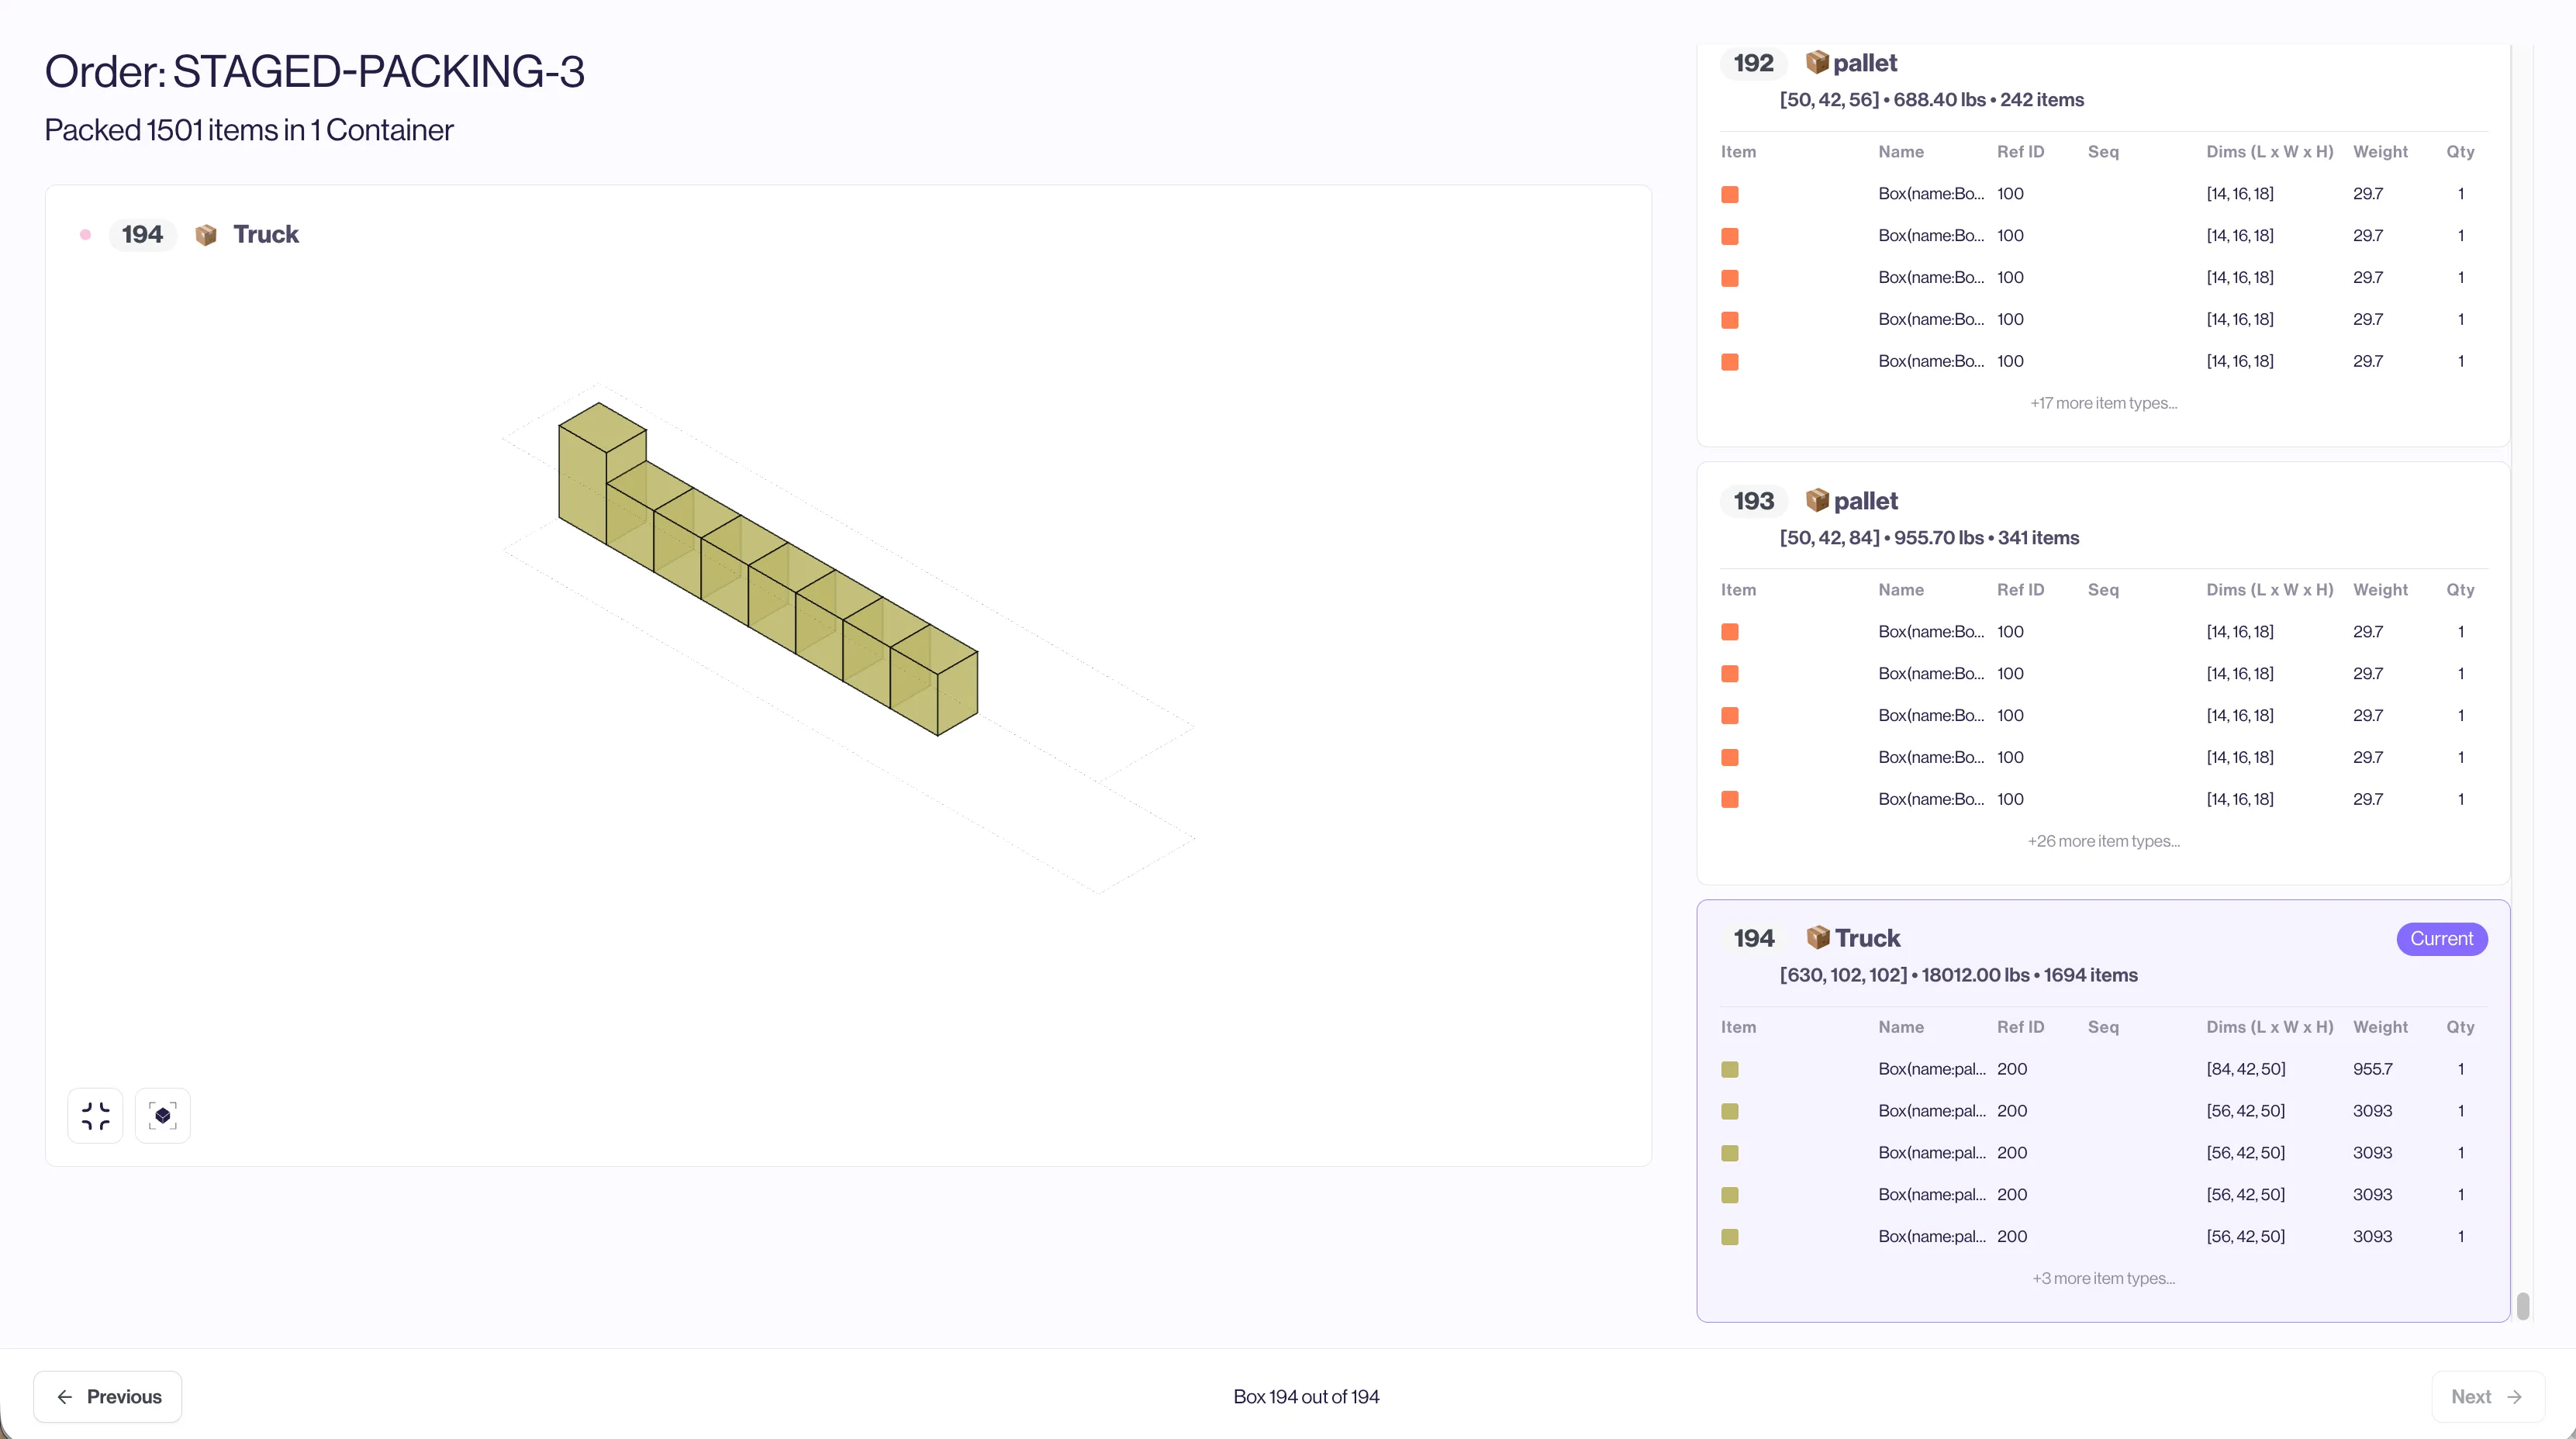Viewport: 2576px width, 1439px height.
Task: Click the scrollbar thumb of the container list
Action: (2522, 1306)
